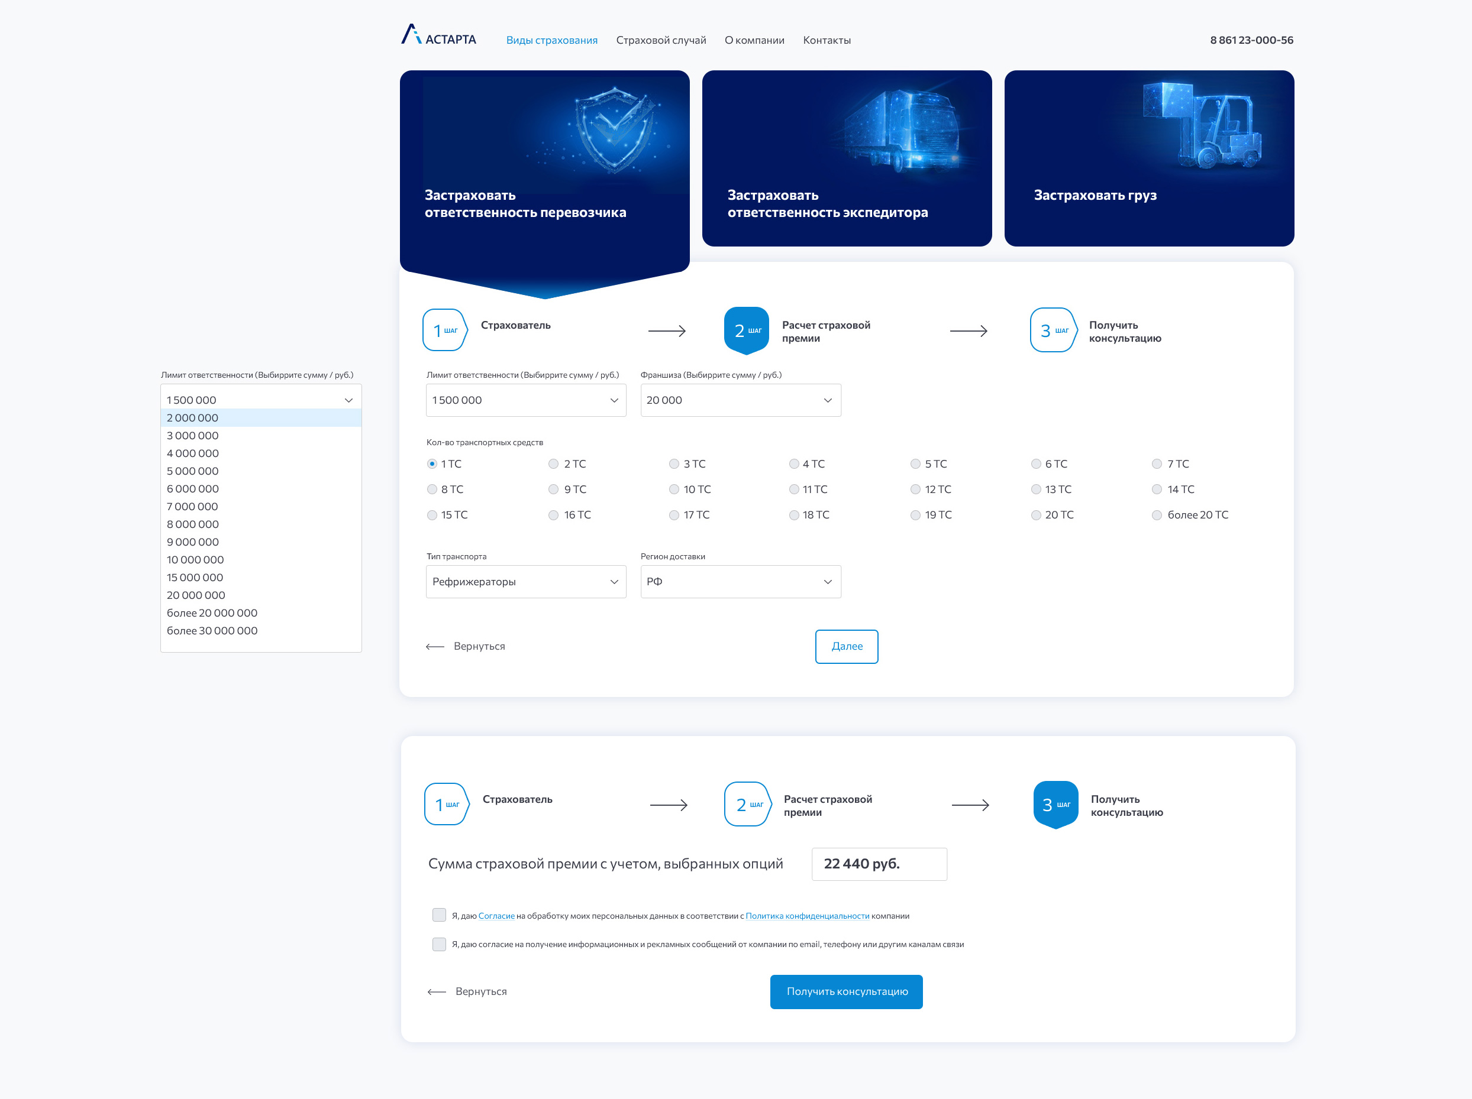Image resolution: width=1472 pixels, height=1099 pixels.
Task: Choose 5 000 000 in expanded list
Action: click(x=261, y=471)
